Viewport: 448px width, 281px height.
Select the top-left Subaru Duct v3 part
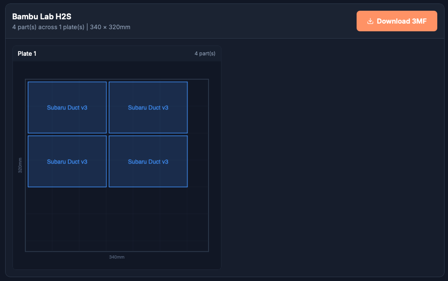point(67,107)
